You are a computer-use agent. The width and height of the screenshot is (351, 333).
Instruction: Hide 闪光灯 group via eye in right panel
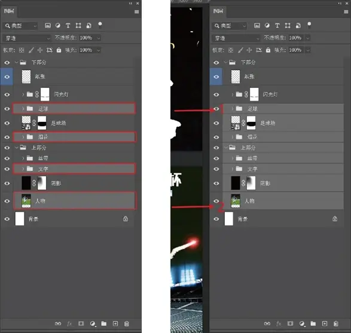tap(216, 94)
